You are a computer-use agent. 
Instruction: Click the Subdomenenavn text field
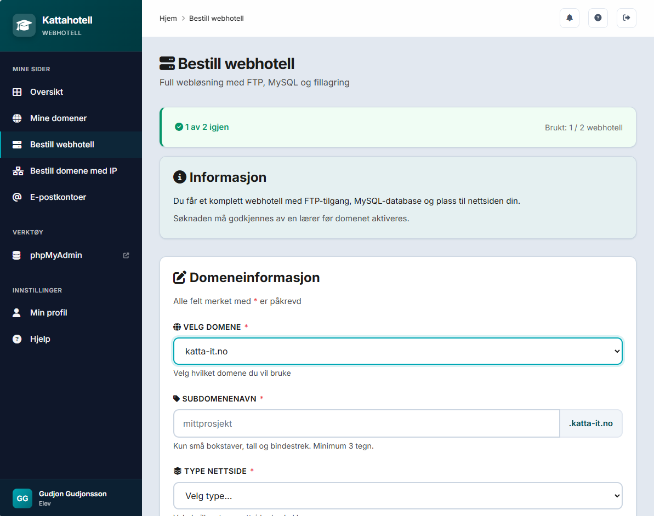point(366,423)
